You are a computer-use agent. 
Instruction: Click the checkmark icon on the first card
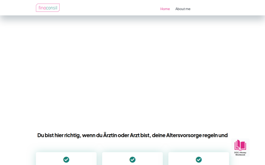pos(66,159)
